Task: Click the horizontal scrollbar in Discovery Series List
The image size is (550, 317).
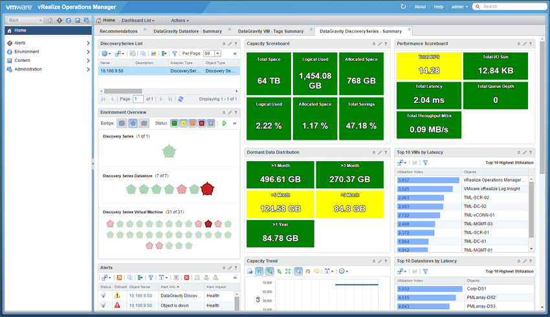Action: tap(123, 91)
